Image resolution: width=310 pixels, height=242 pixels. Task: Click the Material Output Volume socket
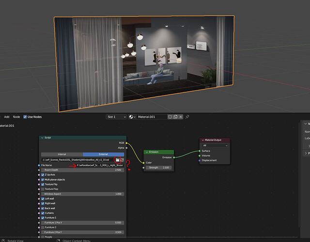point(200,156)
